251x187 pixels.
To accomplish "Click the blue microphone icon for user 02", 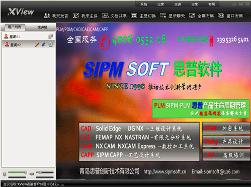I will 43,45.
